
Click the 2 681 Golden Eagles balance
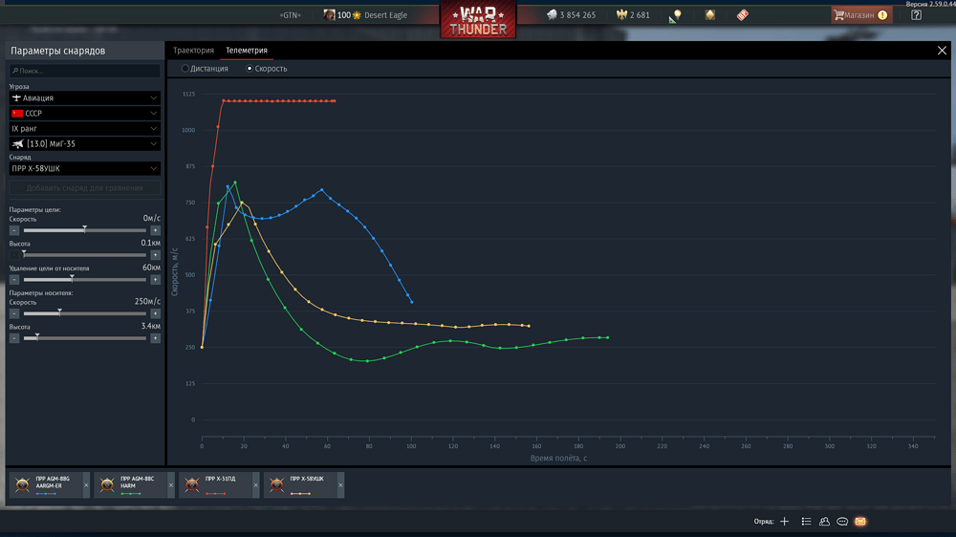pyautogui.click(x=640, y=14)
